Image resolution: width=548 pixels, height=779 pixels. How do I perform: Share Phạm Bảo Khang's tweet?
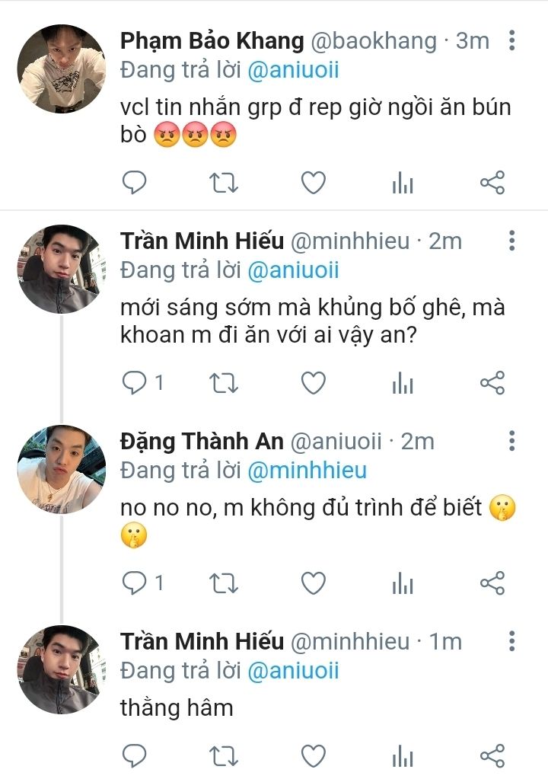coord(492,183)
